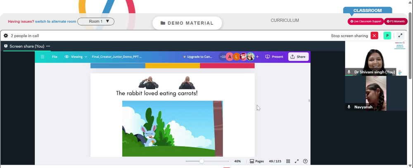Viewport: 413px width, 168px height.
Task: Toggle Dr Shivani singh microphone icon
Action: coord(349,72)
